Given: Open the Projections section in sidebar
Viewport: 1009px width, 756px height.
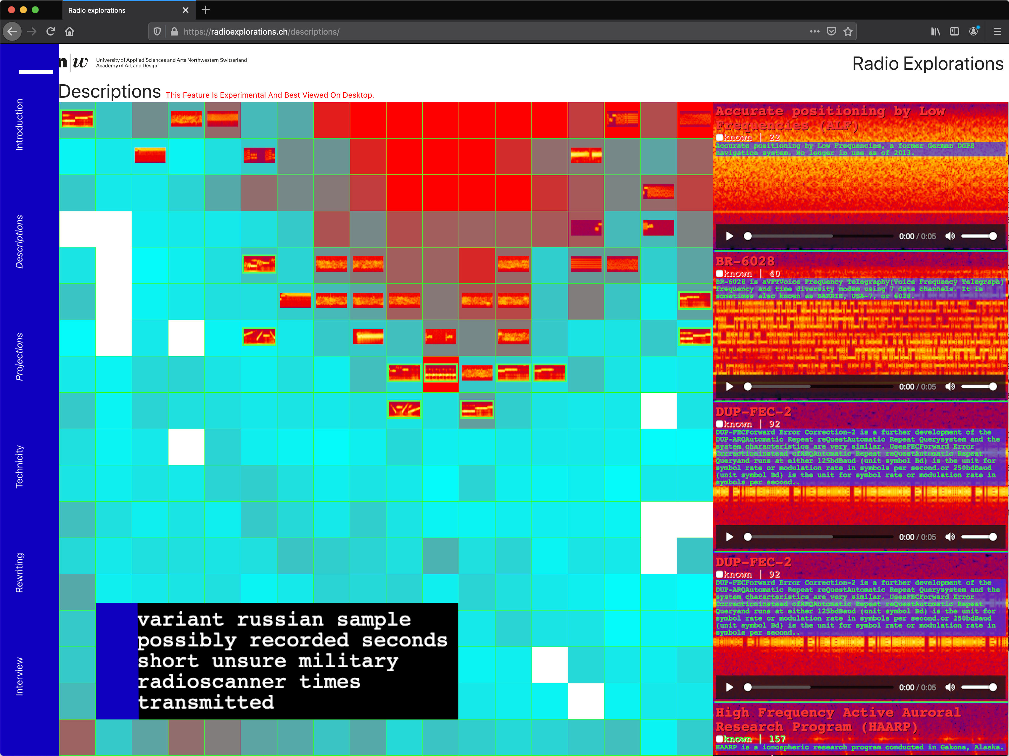Looking at the screenshot, I should coord(19,357).
